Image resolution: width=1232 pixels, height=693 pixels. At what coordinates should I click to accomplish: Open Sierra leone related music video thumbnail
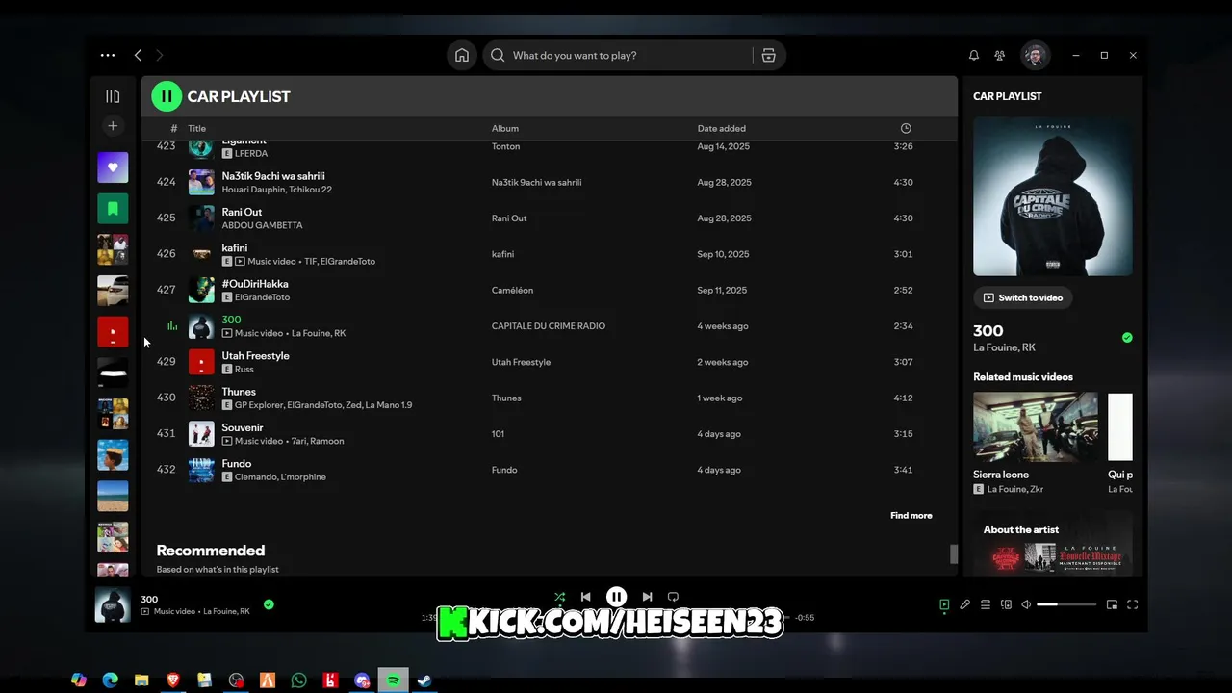1036,426
